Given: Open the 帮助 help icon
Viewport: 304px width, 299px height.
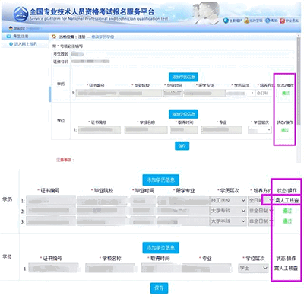Looking at the screenshot, I should pyautogui.click(x=268, y=21).
